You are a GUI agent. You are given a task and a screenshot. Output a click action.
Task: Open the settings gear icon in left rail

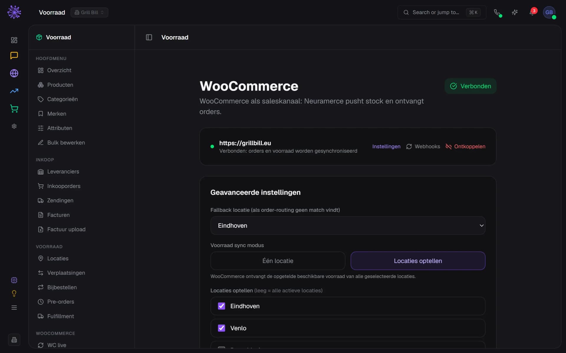pyautogui.click(x=14, y=126)
